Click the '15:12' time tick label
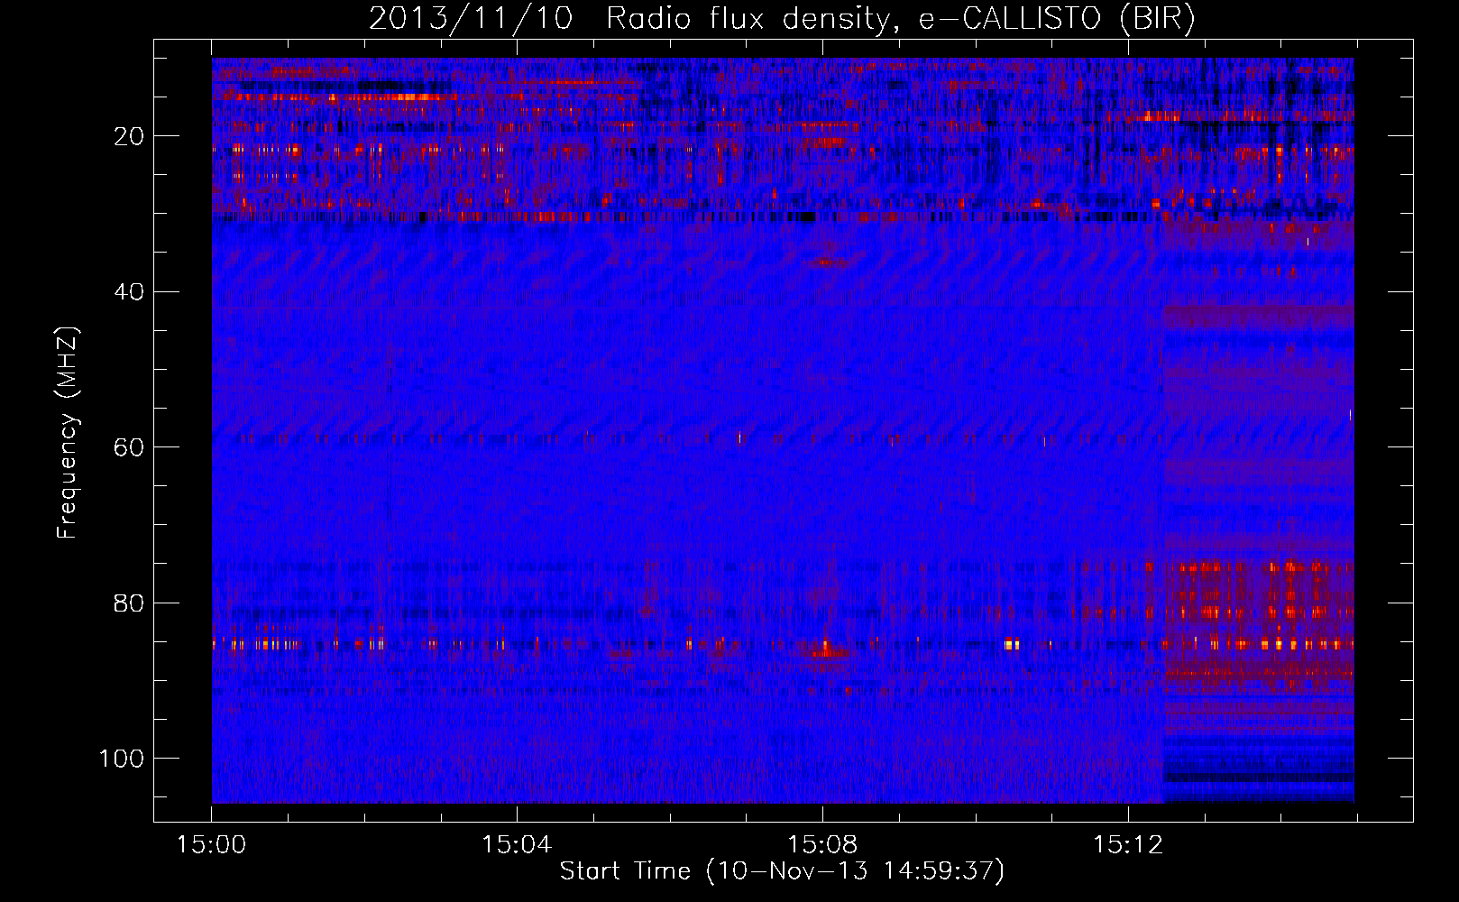Image resolution: width=1459 pixels, height=902 pixels. click(1128, 845)
